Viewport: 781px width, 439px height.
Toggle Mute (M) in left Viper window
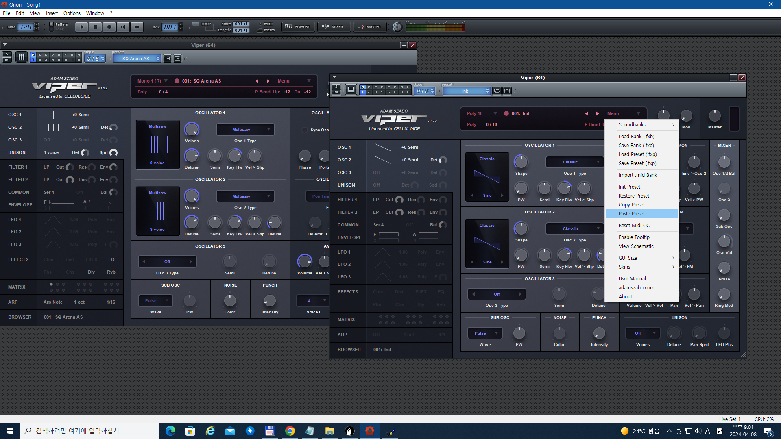pyautogui.click(x=7, y=60)
